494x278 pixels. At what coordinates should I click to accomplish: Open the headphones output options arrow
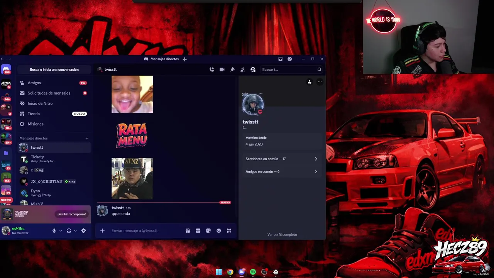click(x=75, y=231)
